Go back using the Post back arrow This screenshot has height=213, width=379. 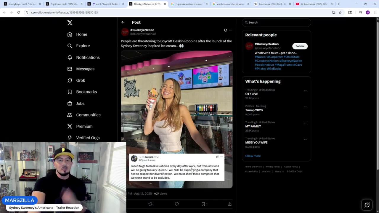tap(123, 22)
